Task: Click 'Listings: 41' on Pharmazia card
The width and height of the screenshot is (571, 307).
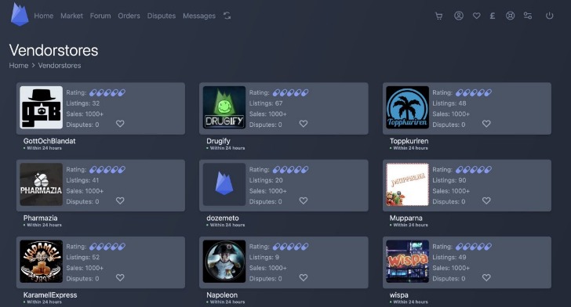Action: tap(82, 180)
